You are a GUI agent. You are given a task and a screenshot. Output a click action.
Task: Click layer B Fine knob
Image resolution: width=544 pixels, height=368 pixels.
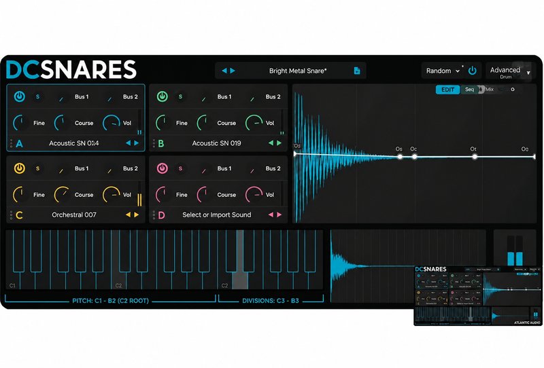pyautogui.click(x=163, y=123)
